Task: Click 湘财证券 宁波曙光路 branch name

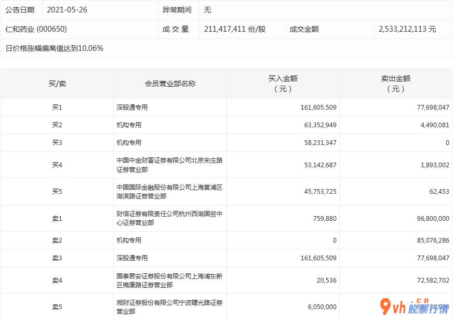Action: [169, 307]
